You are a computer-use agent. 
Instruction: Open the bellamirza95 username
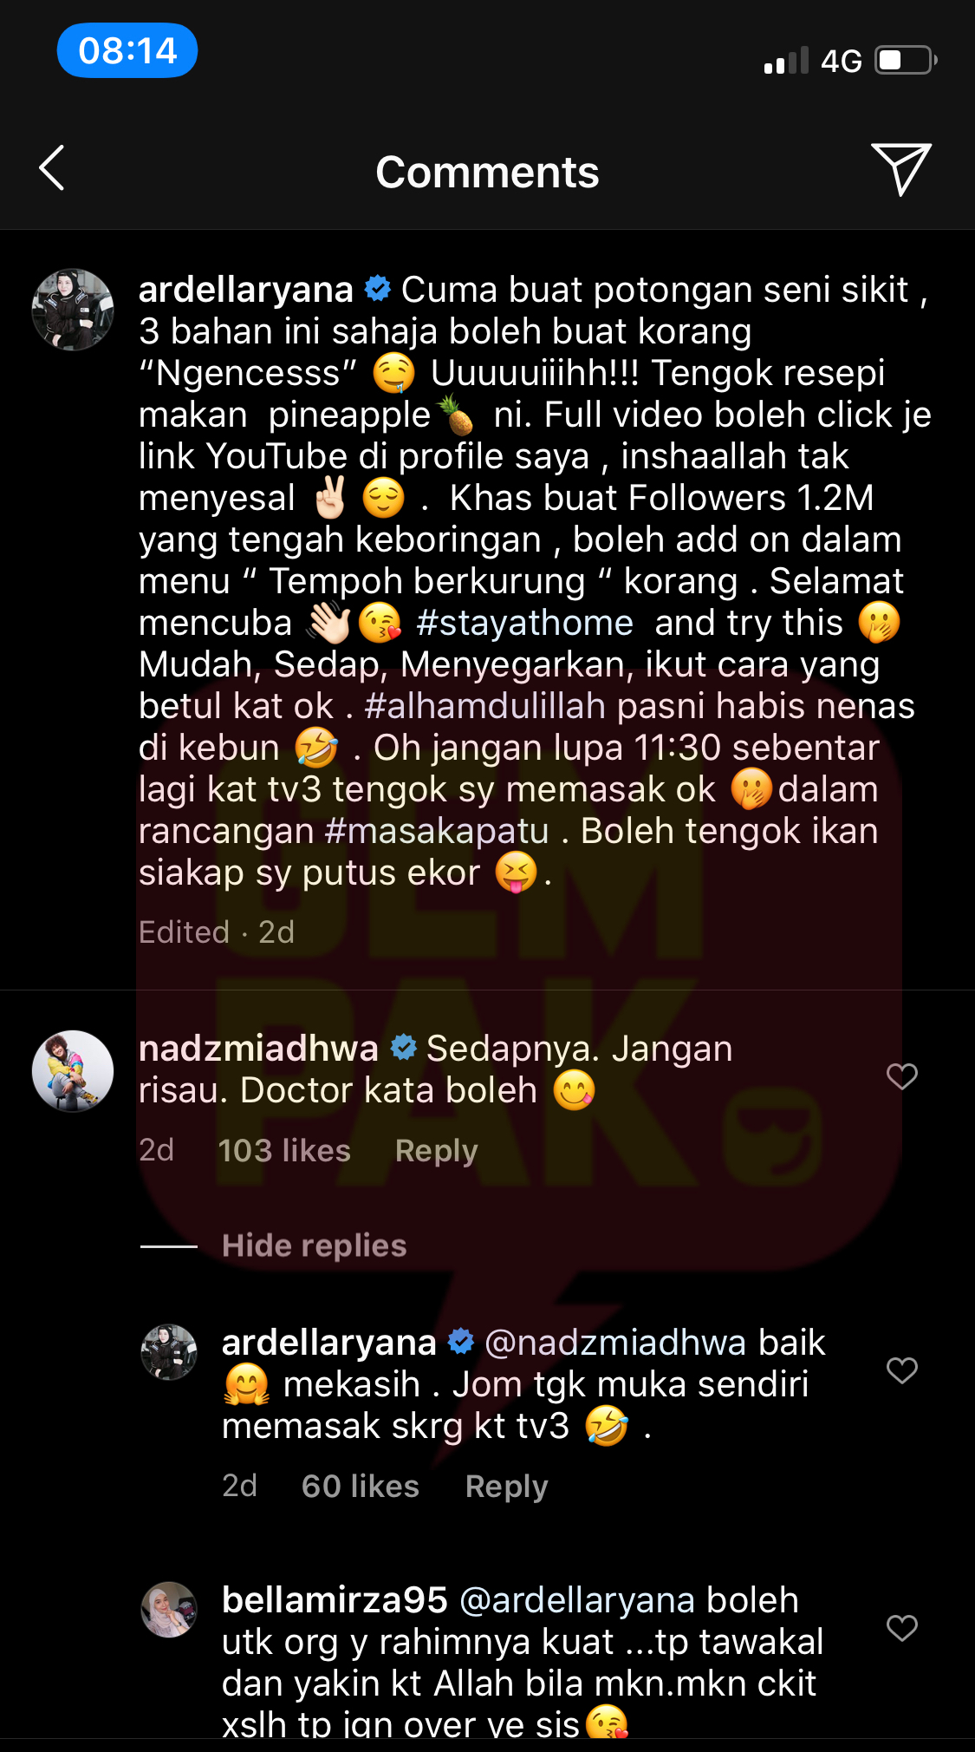click(335, 1600)
